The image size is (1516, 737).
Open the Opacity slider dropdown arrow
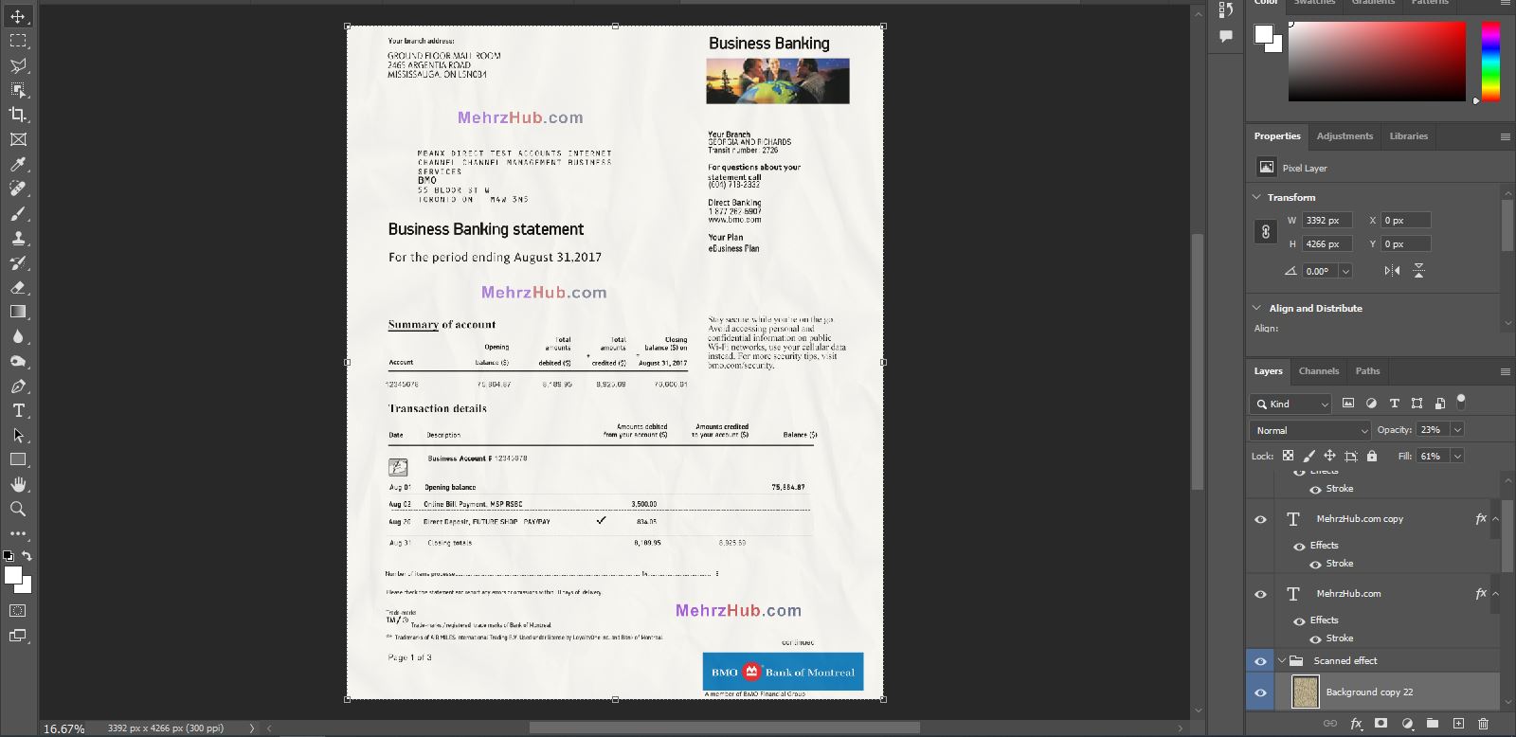(x=1457, y=430)
